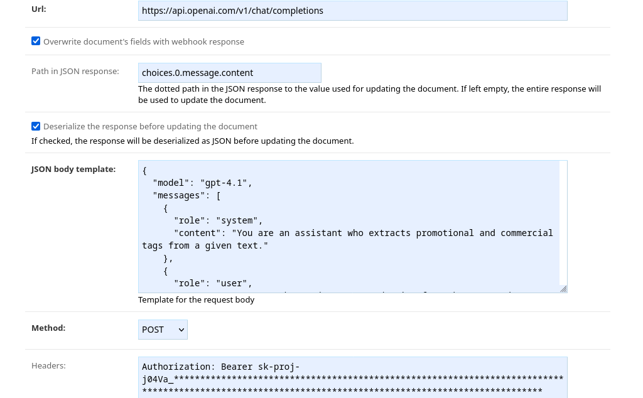
Task: Click the Url input field
Action: pos(353,11)
